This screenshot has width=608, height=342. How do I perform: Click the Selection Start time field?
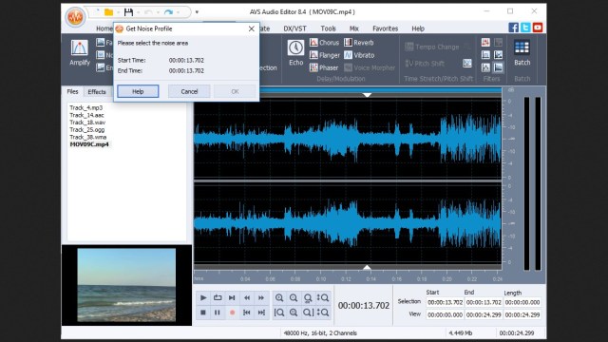pyautogui.click(x=445, y=302)
